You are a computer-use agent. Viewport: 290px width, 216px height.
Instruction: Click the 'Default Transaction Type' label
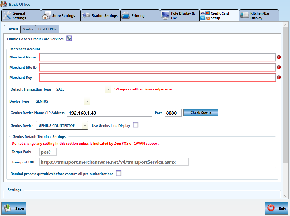[31, 89]
